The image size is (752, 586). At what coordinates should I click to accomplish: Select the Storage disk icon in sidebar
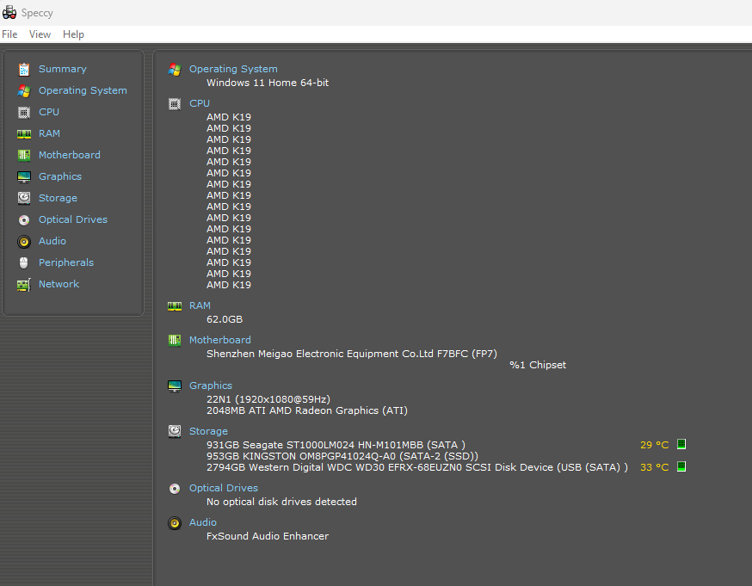tap(23, 198)
